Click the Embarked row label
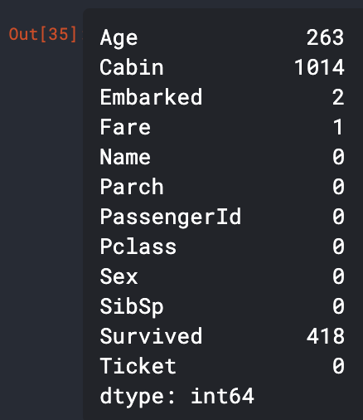363x420 pixels. 151,97
